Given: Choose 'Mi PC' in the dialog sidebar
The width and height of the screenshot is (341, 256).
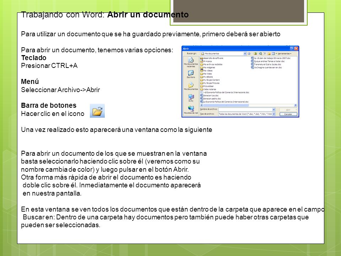Looking at the screenshot, I should (191, 98).
